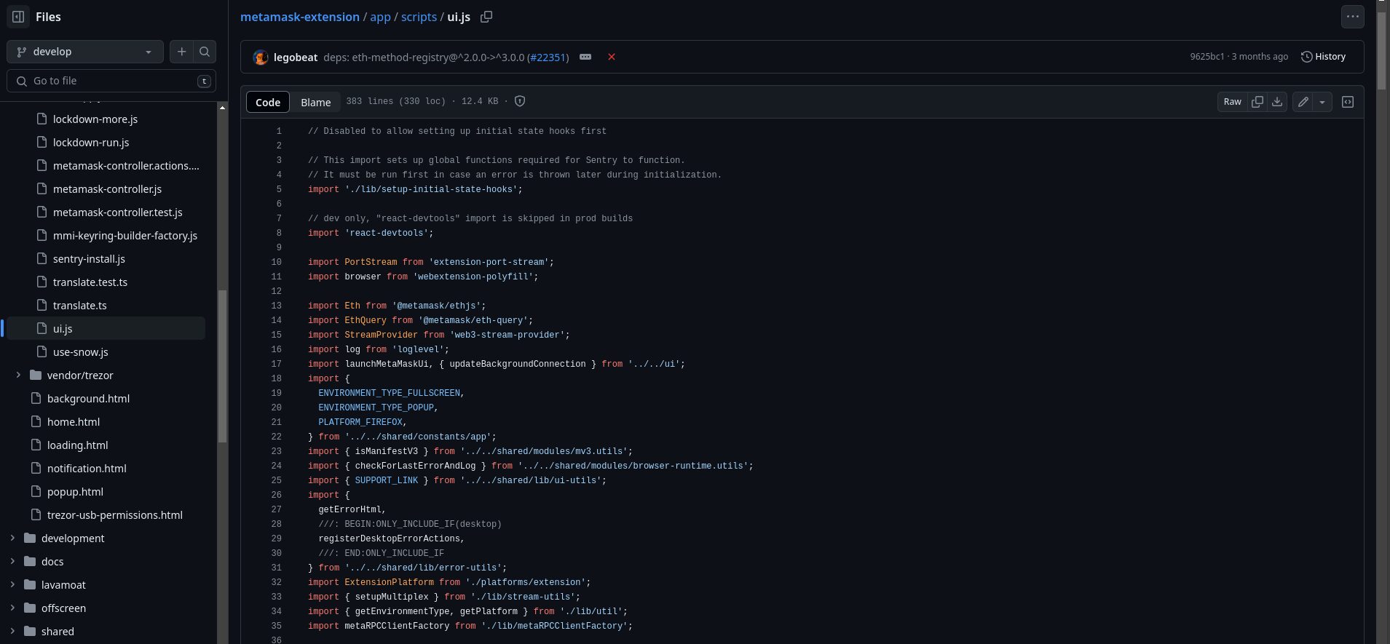The width and height of the screenshot is (1390, 644).
Task: Click the file tree scrollbar thumb
Action: click(x=222, y=366)
